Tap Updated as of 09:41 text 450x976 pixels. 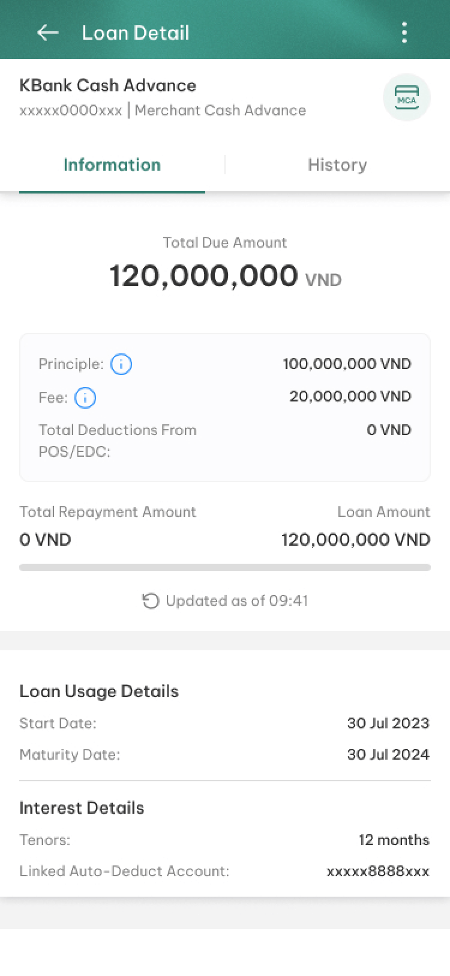coord(237,601)
